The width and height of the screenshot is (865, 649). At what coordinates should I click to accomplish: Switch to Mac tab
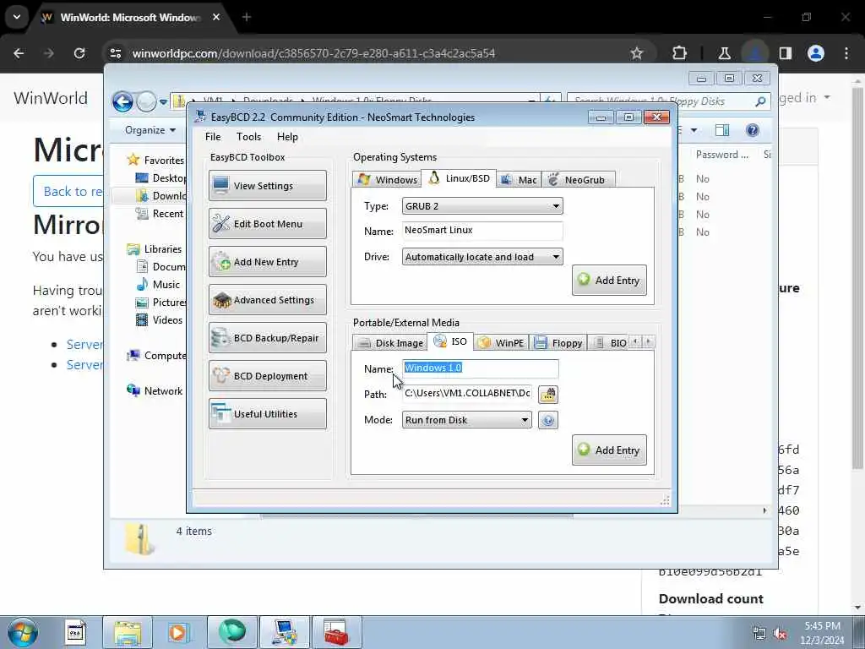pyautogui.click(x=520, y=179)
